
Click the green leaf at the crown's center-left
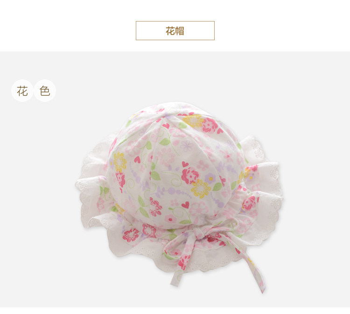[155, 175]
